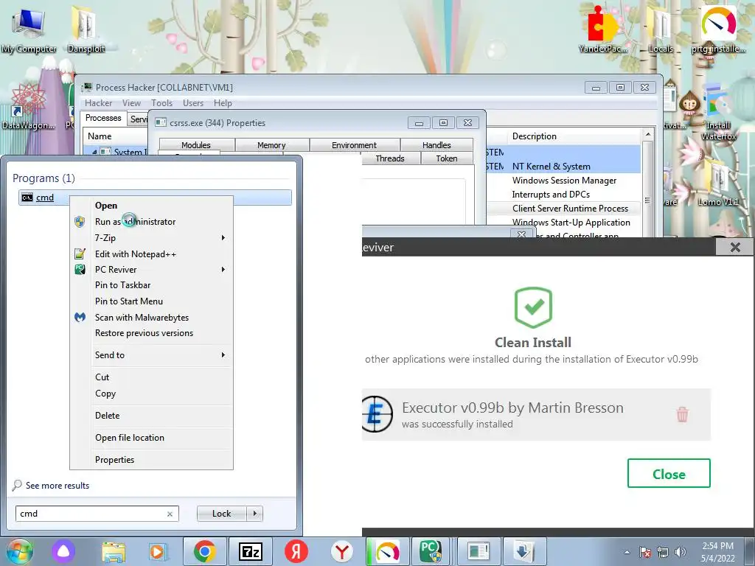Select Edit with Notepad++

pyautogui.click(x=136, y=254)
